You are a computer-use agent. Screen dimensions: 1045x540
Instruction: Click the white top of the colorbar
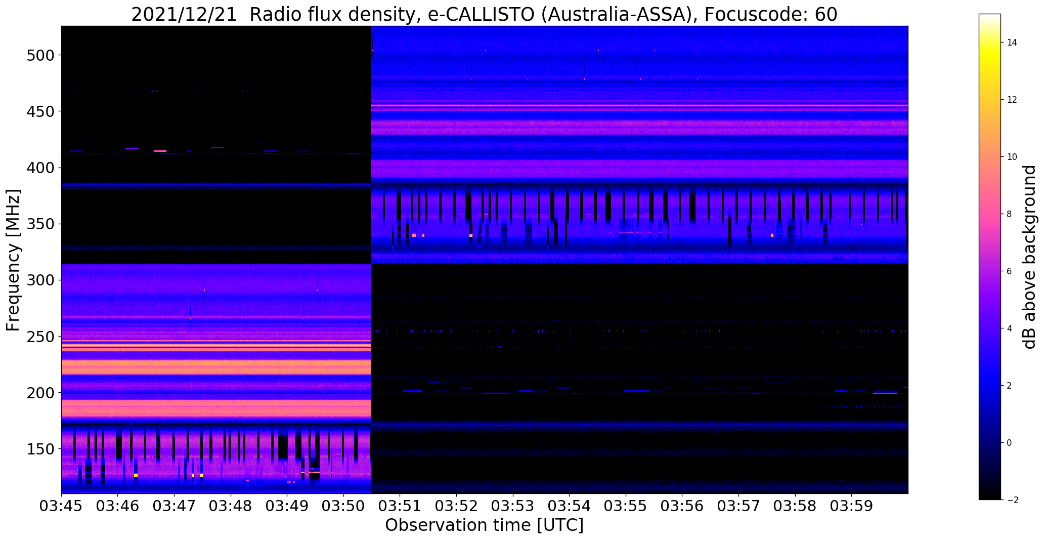pyautogui.click(x=990, y=17)
